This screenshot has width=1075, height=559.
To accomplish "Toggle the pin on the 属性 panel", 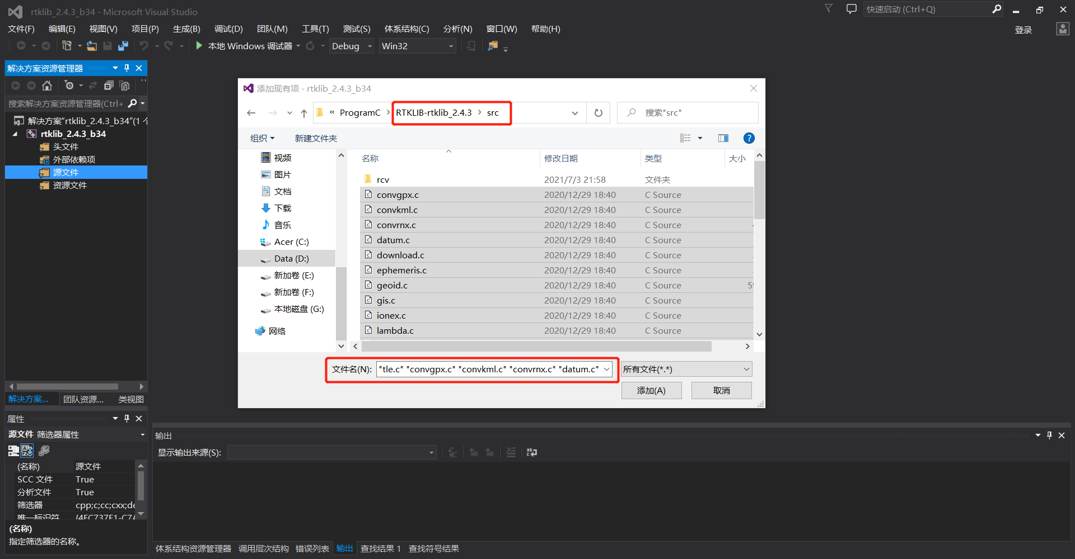I will pos(127,418).
